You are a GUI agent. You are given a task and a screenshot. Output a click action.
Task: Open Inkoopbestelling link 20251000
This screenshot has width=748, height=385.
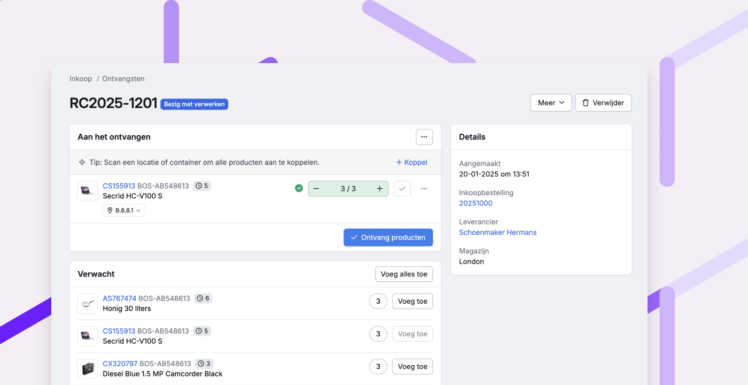tap(476, 203)
